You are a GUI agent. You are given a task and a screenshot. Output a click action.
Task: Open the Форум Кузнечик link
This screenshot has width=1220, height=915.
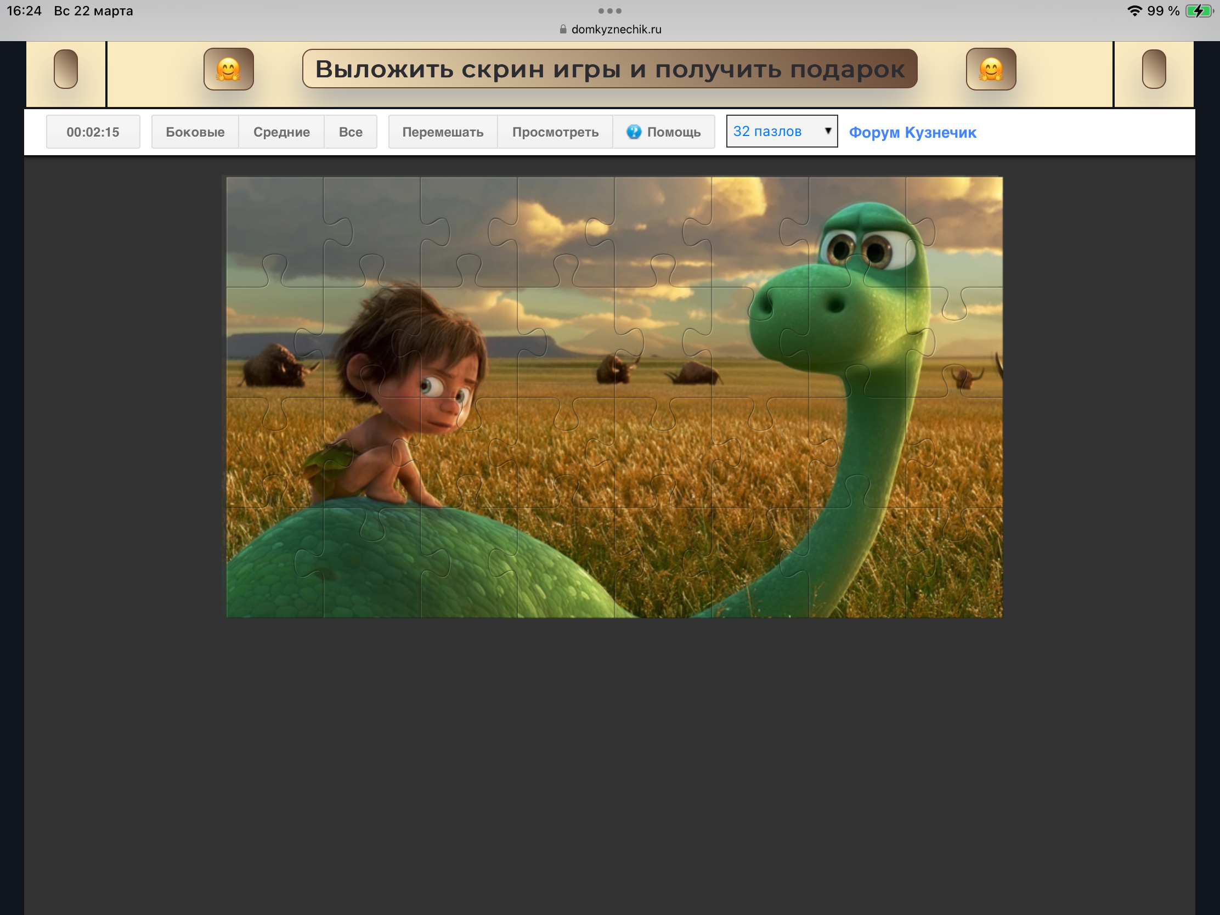tap(912, 132)
